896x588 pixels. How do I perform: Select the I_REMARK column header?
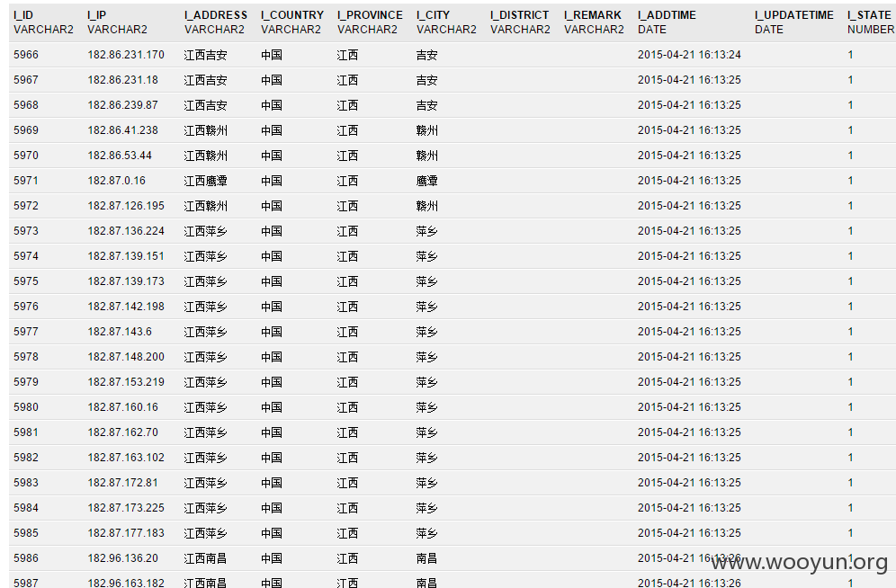coord(593,15)
